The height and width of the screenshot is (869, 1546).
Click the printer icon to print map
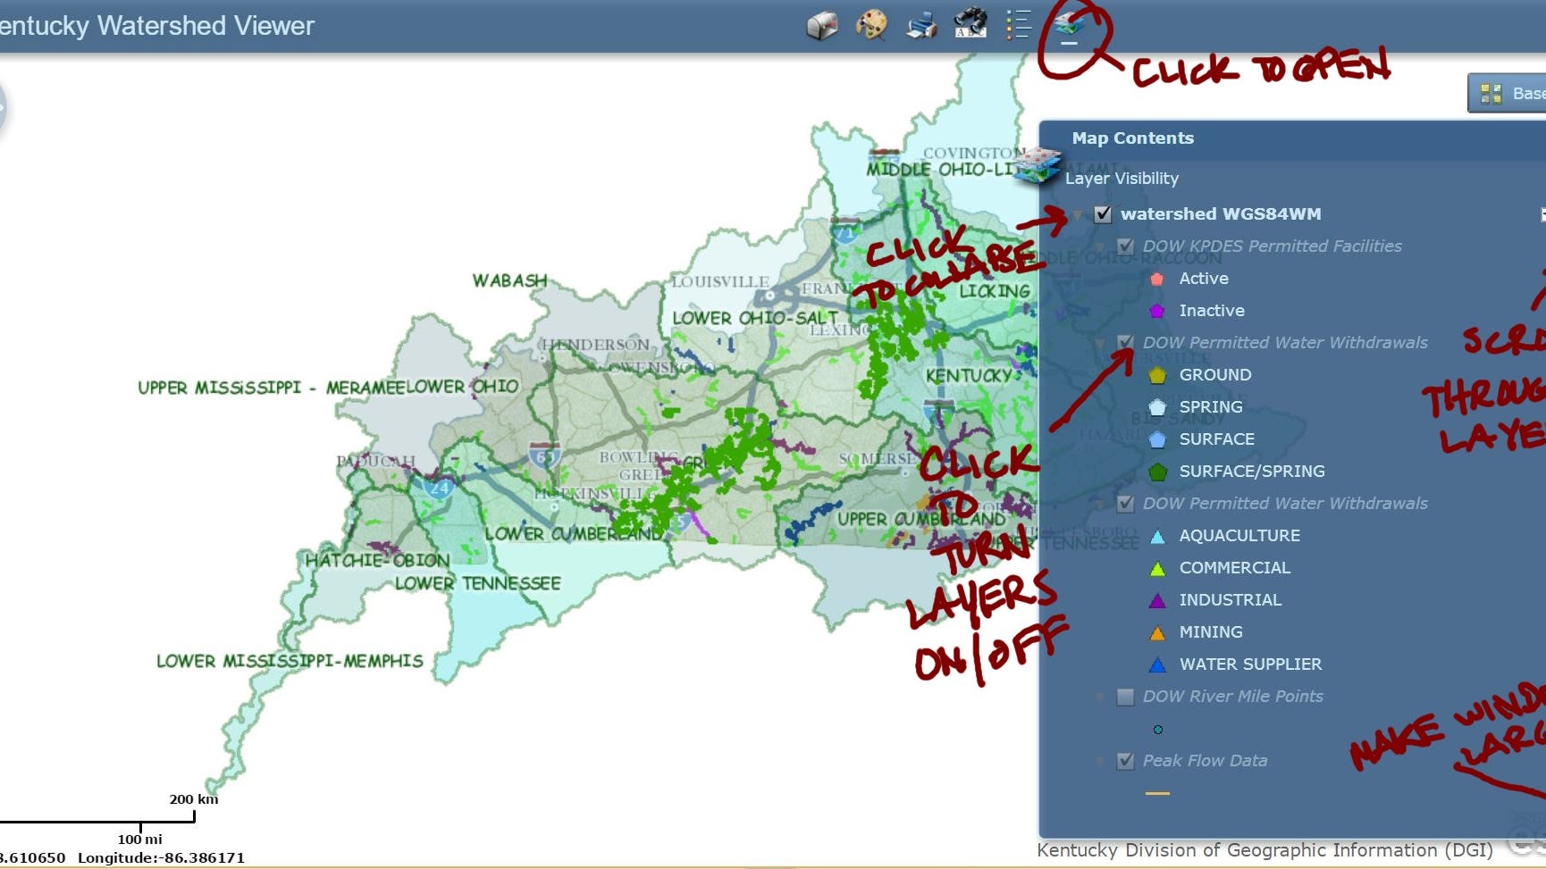[920, 25]
